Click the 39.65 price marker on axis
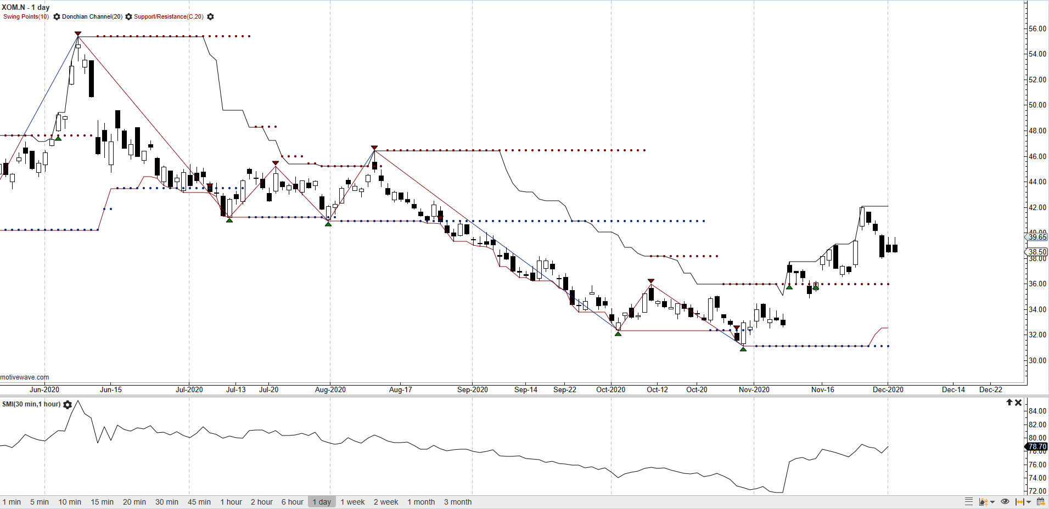 pyautogui.click(x=1037, y=237)
